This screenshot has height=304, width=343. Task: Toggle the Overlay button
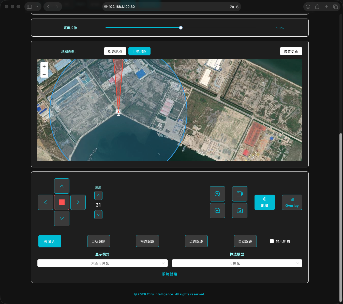point(292,202)
